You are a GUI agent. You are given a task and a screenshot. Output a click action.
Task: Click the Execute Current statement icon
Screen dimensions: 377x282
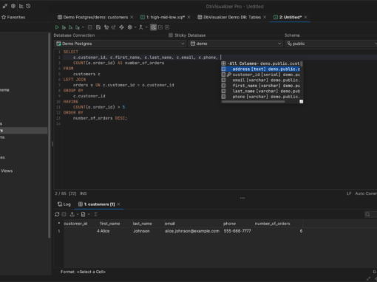pos(64,27)
